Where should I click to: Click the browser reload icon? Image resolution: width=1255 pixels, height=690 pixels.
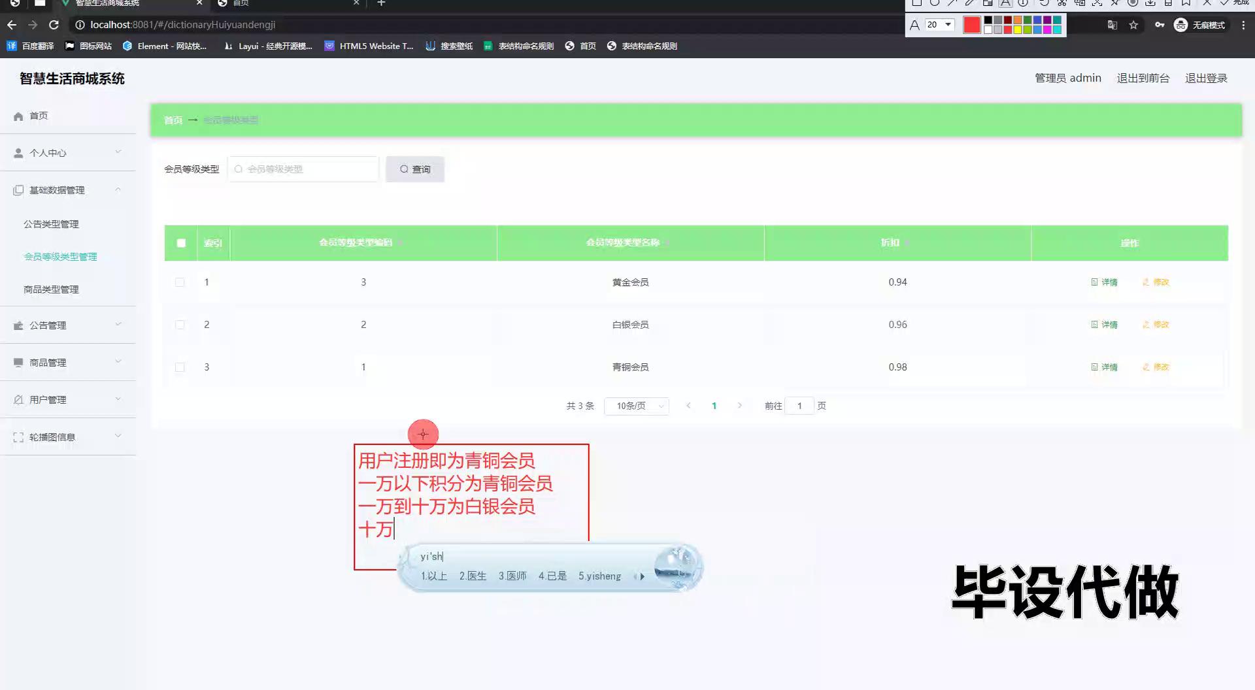coord(54,25)
